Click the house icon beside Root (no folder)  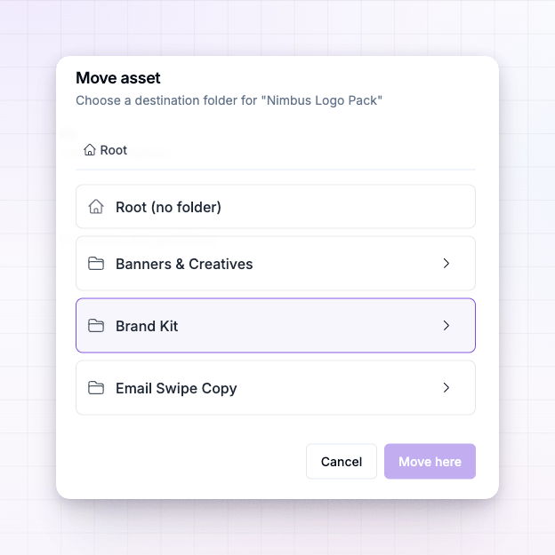coord(96,207)
